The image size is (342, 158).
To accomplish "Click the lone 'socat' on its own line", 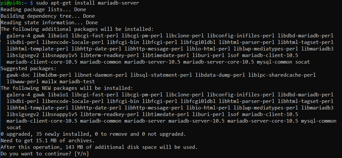I will pyautogui.click(x=14, y=128).
